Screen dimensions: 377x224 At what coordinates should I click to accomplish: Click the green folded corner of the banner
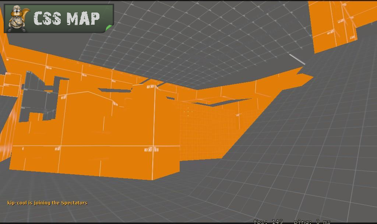tap(109, 28)
